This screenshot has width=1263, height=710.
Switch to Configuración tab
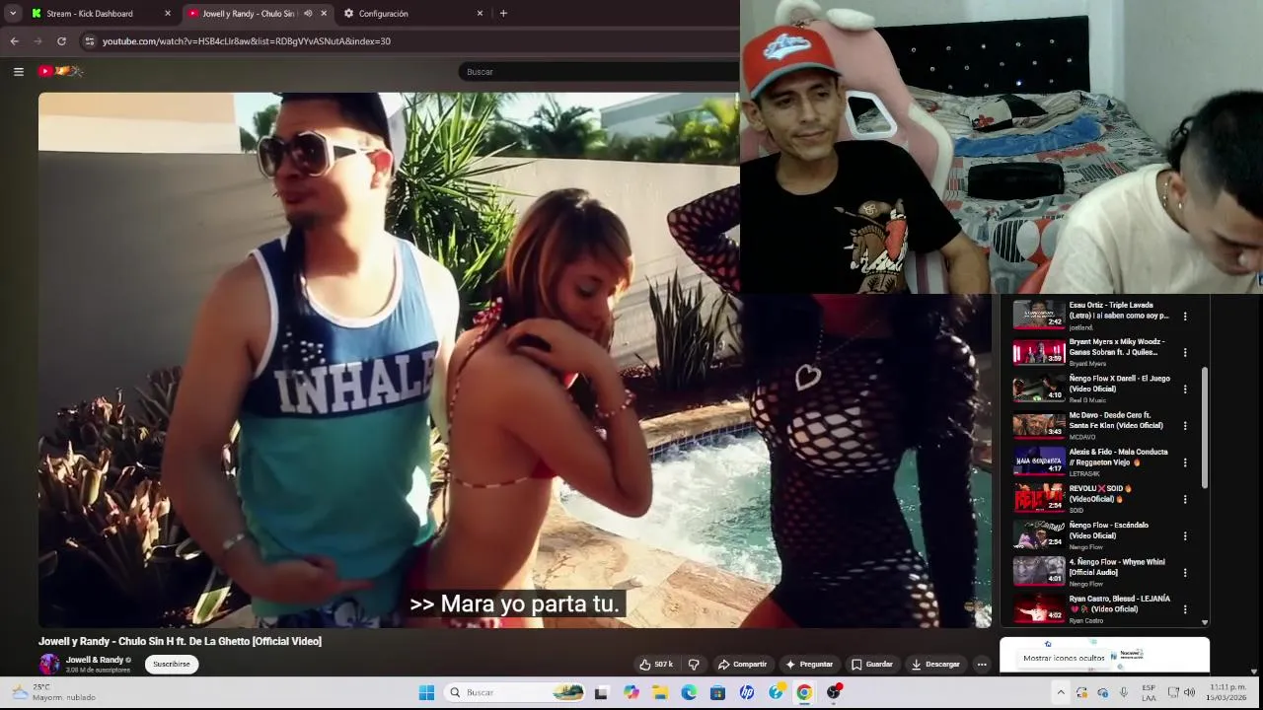(383, 14)
